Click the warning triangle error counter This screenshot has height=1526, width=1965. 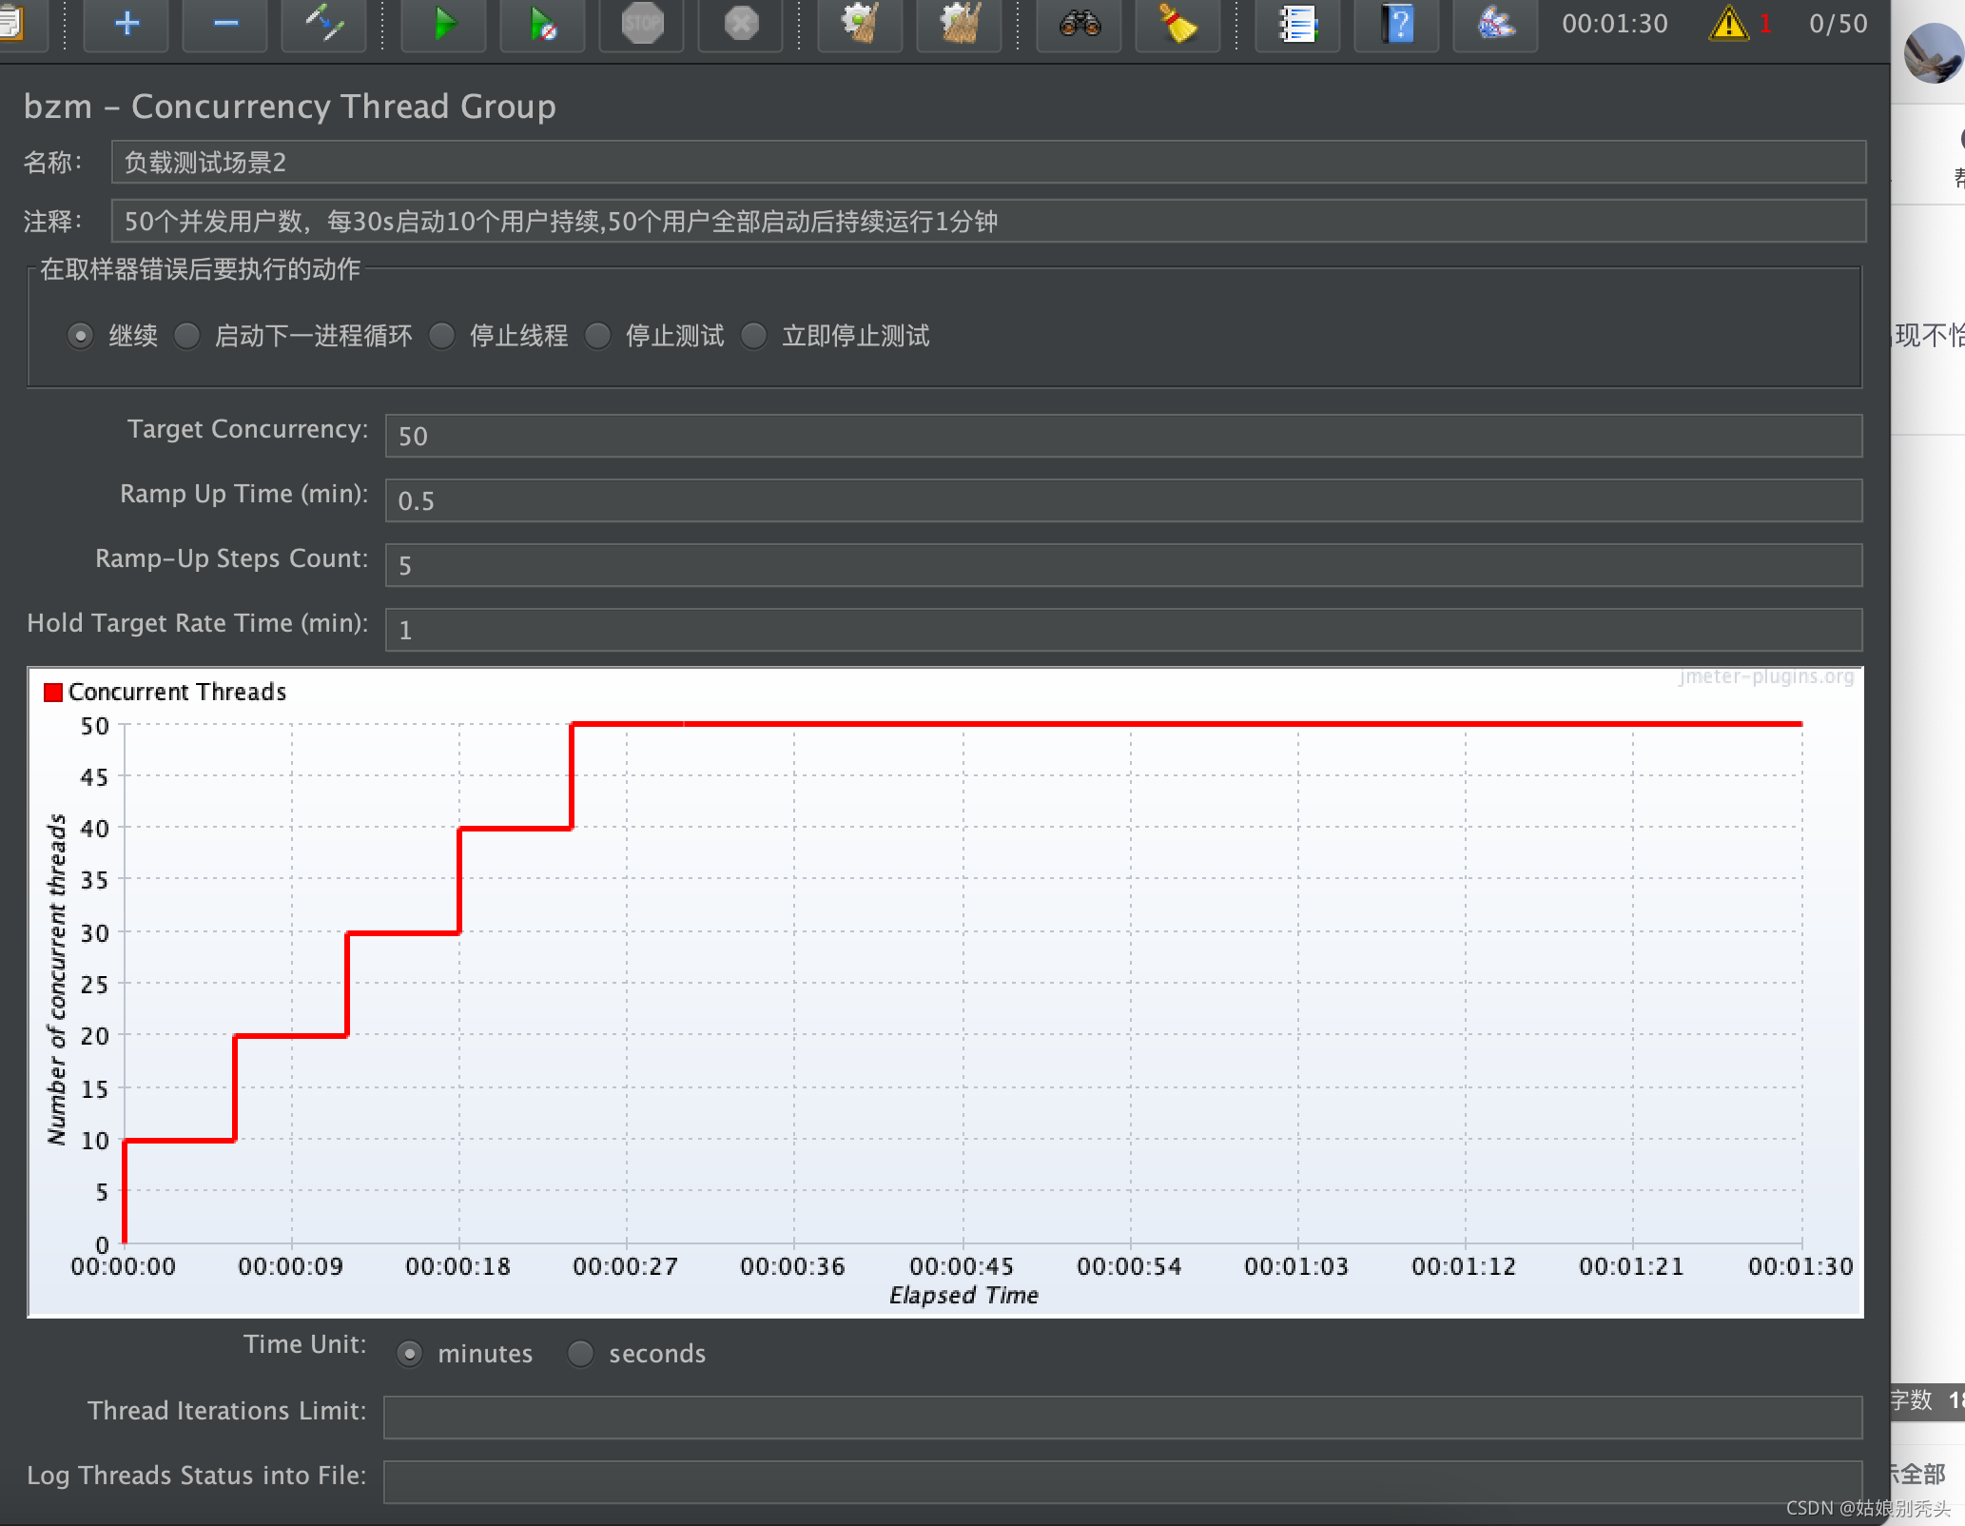1728,24
